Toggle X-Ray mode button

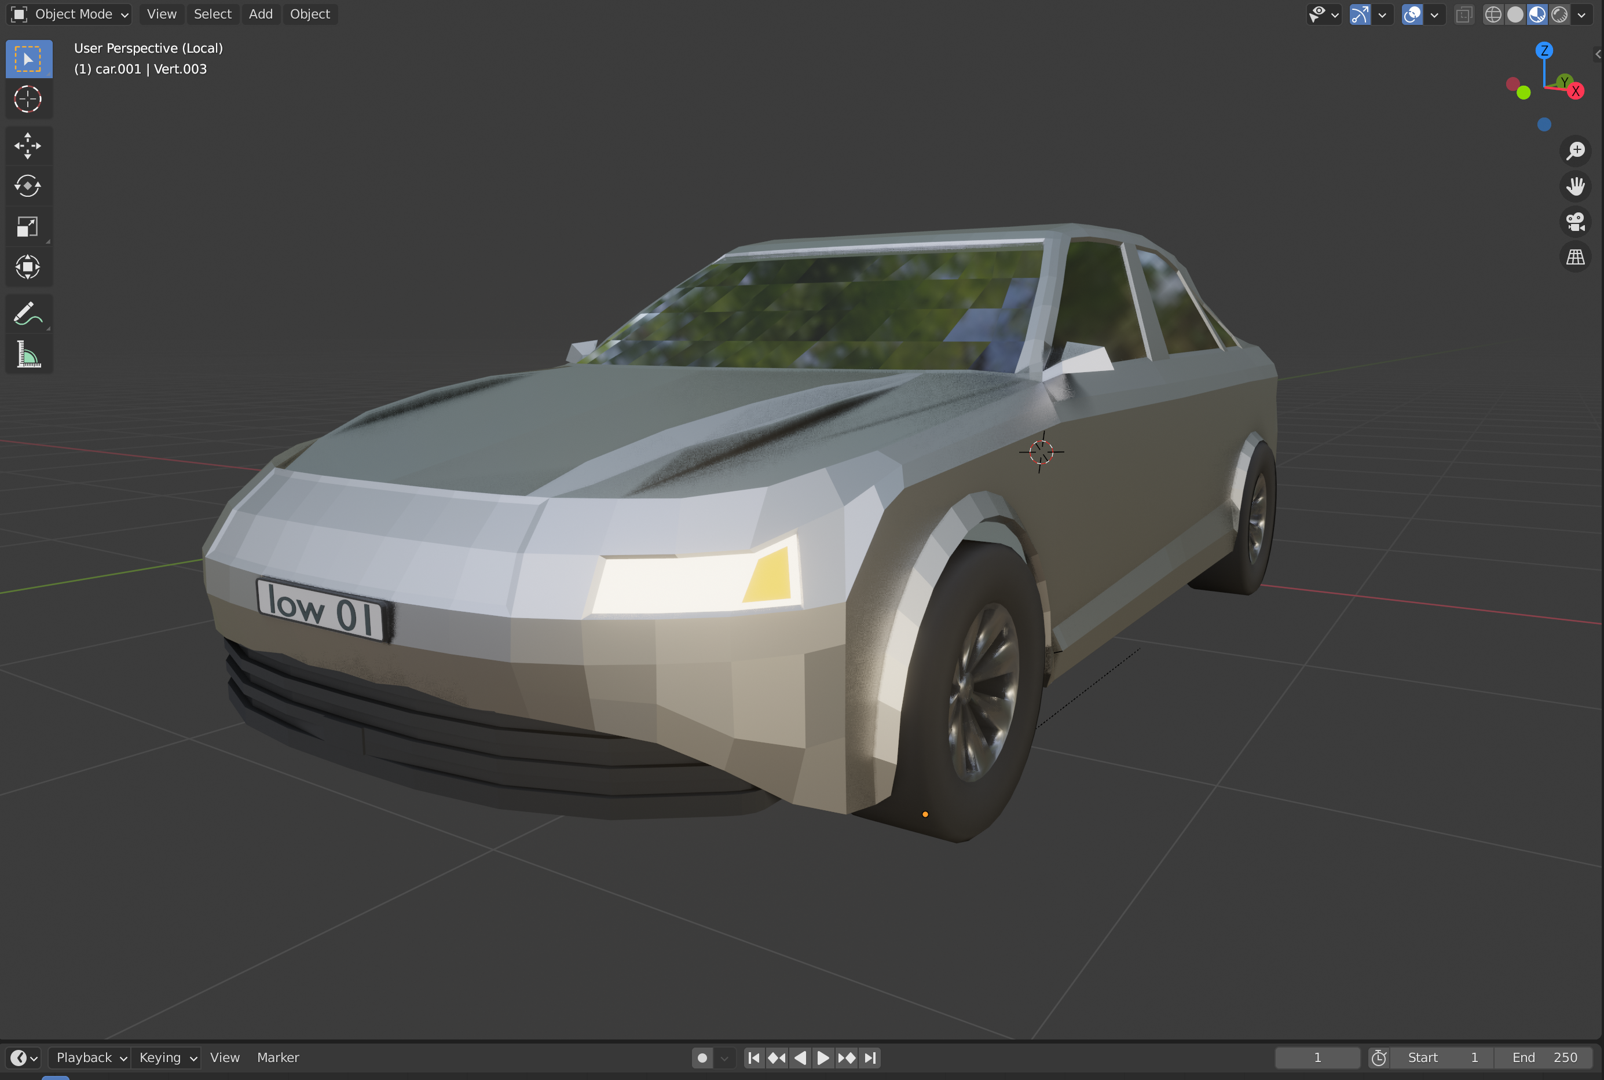coord(1463,14)
